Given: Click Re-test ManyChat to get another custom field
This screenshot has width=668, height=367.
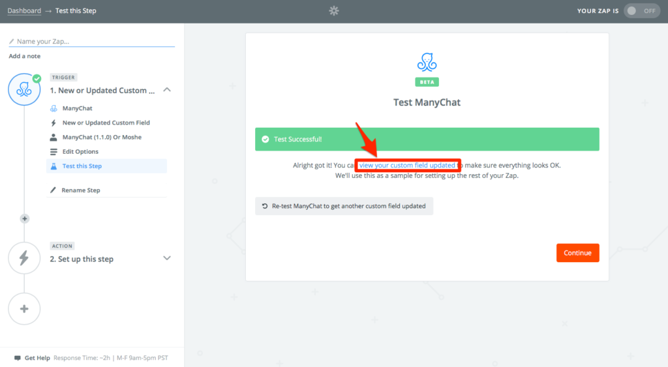Looking at the screenshot, I should (344, 206).
